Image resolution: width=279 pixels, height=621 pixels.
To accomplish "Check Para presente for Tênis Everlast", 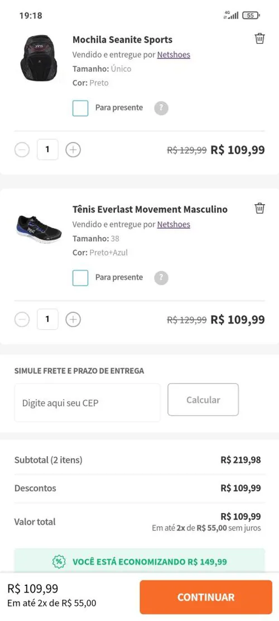I will click(80, 278).
